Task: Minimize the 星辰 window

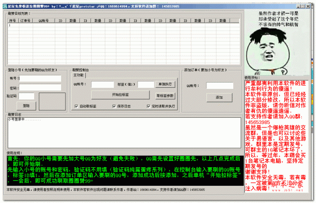Action: [x=299, y=6]
